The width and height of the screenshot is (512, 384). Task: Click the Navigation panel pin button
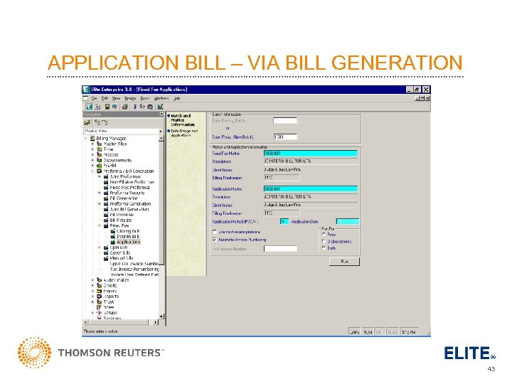pyautogui.click(x=161, y=114)
